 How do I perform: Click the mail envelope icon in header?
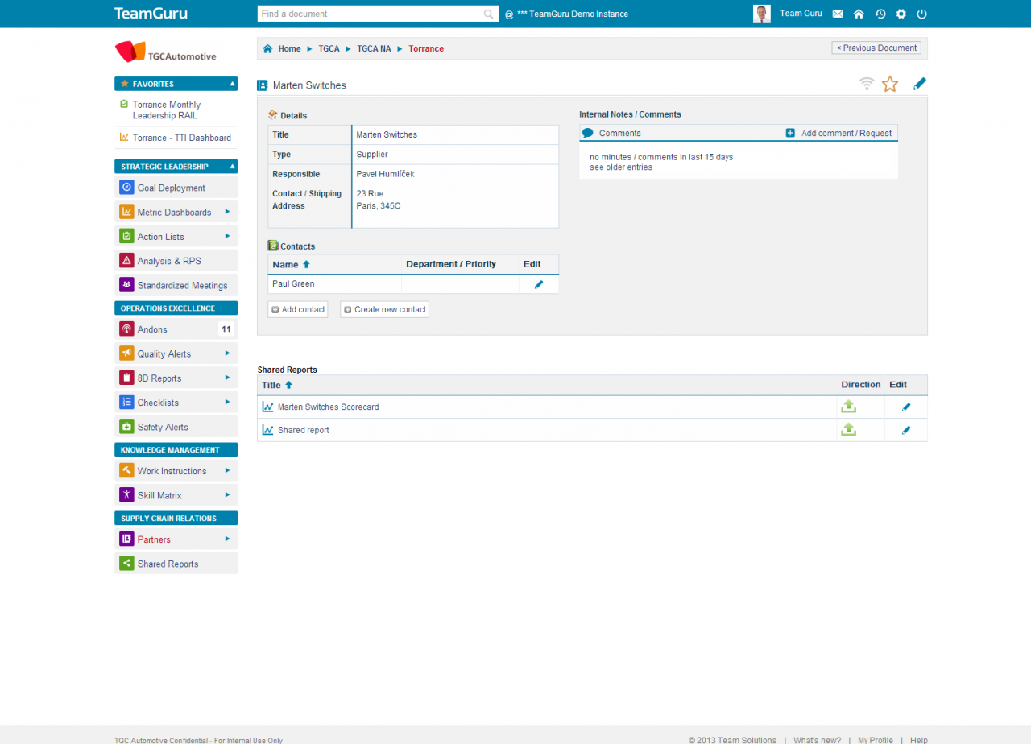coord(838,14)
